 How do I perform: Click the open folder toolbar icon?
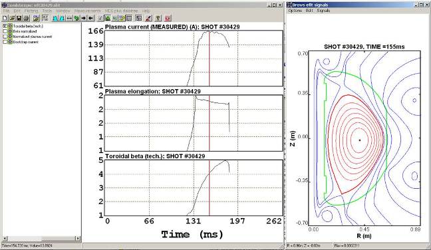(x=12, y=18)
